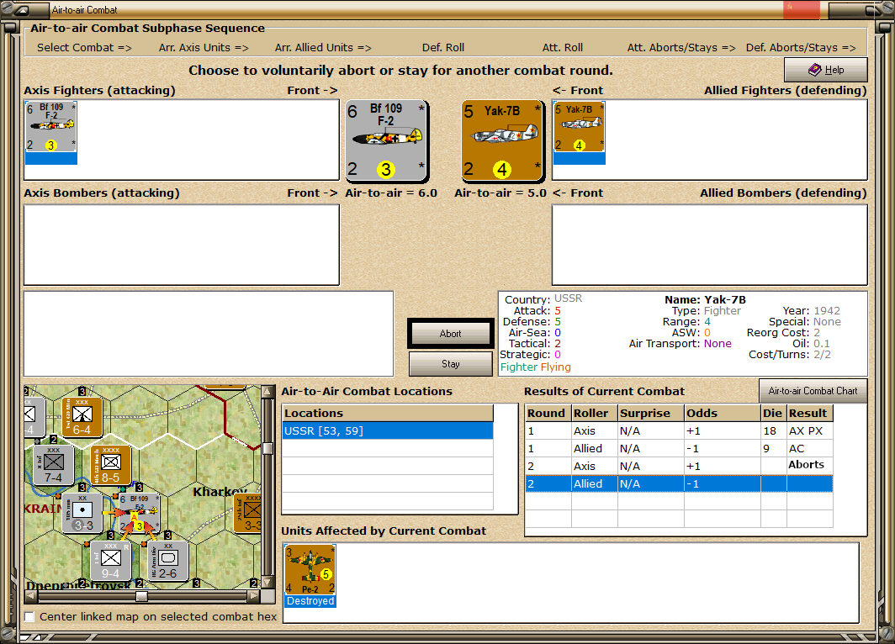This screenshot has height=644, width=895.
Task: Click the Round column header
Action: point(548,413)
